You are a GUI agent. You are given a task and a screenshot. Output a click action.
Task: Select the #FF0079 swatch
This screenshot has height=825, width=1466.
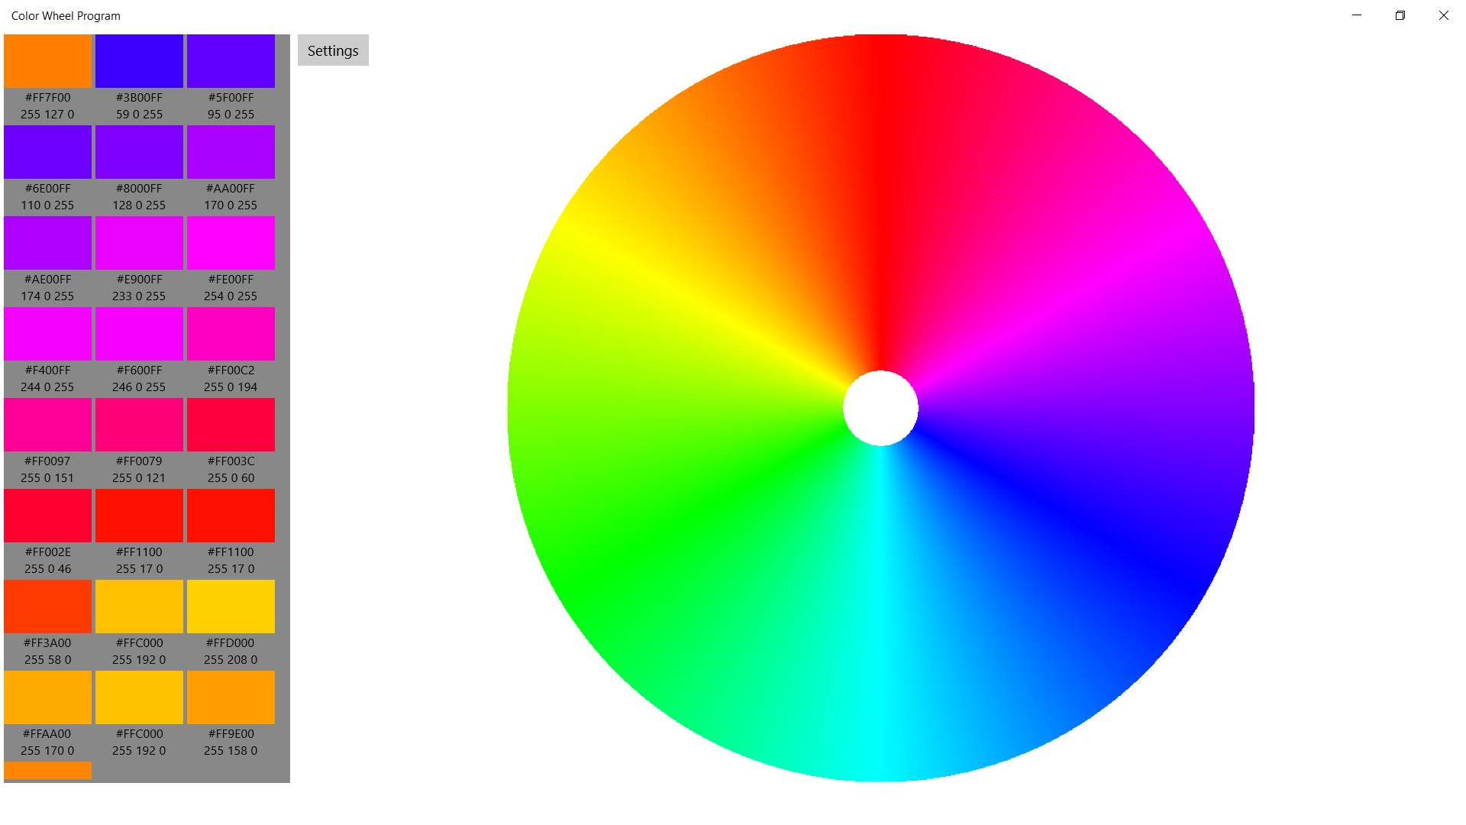(139, 425)
